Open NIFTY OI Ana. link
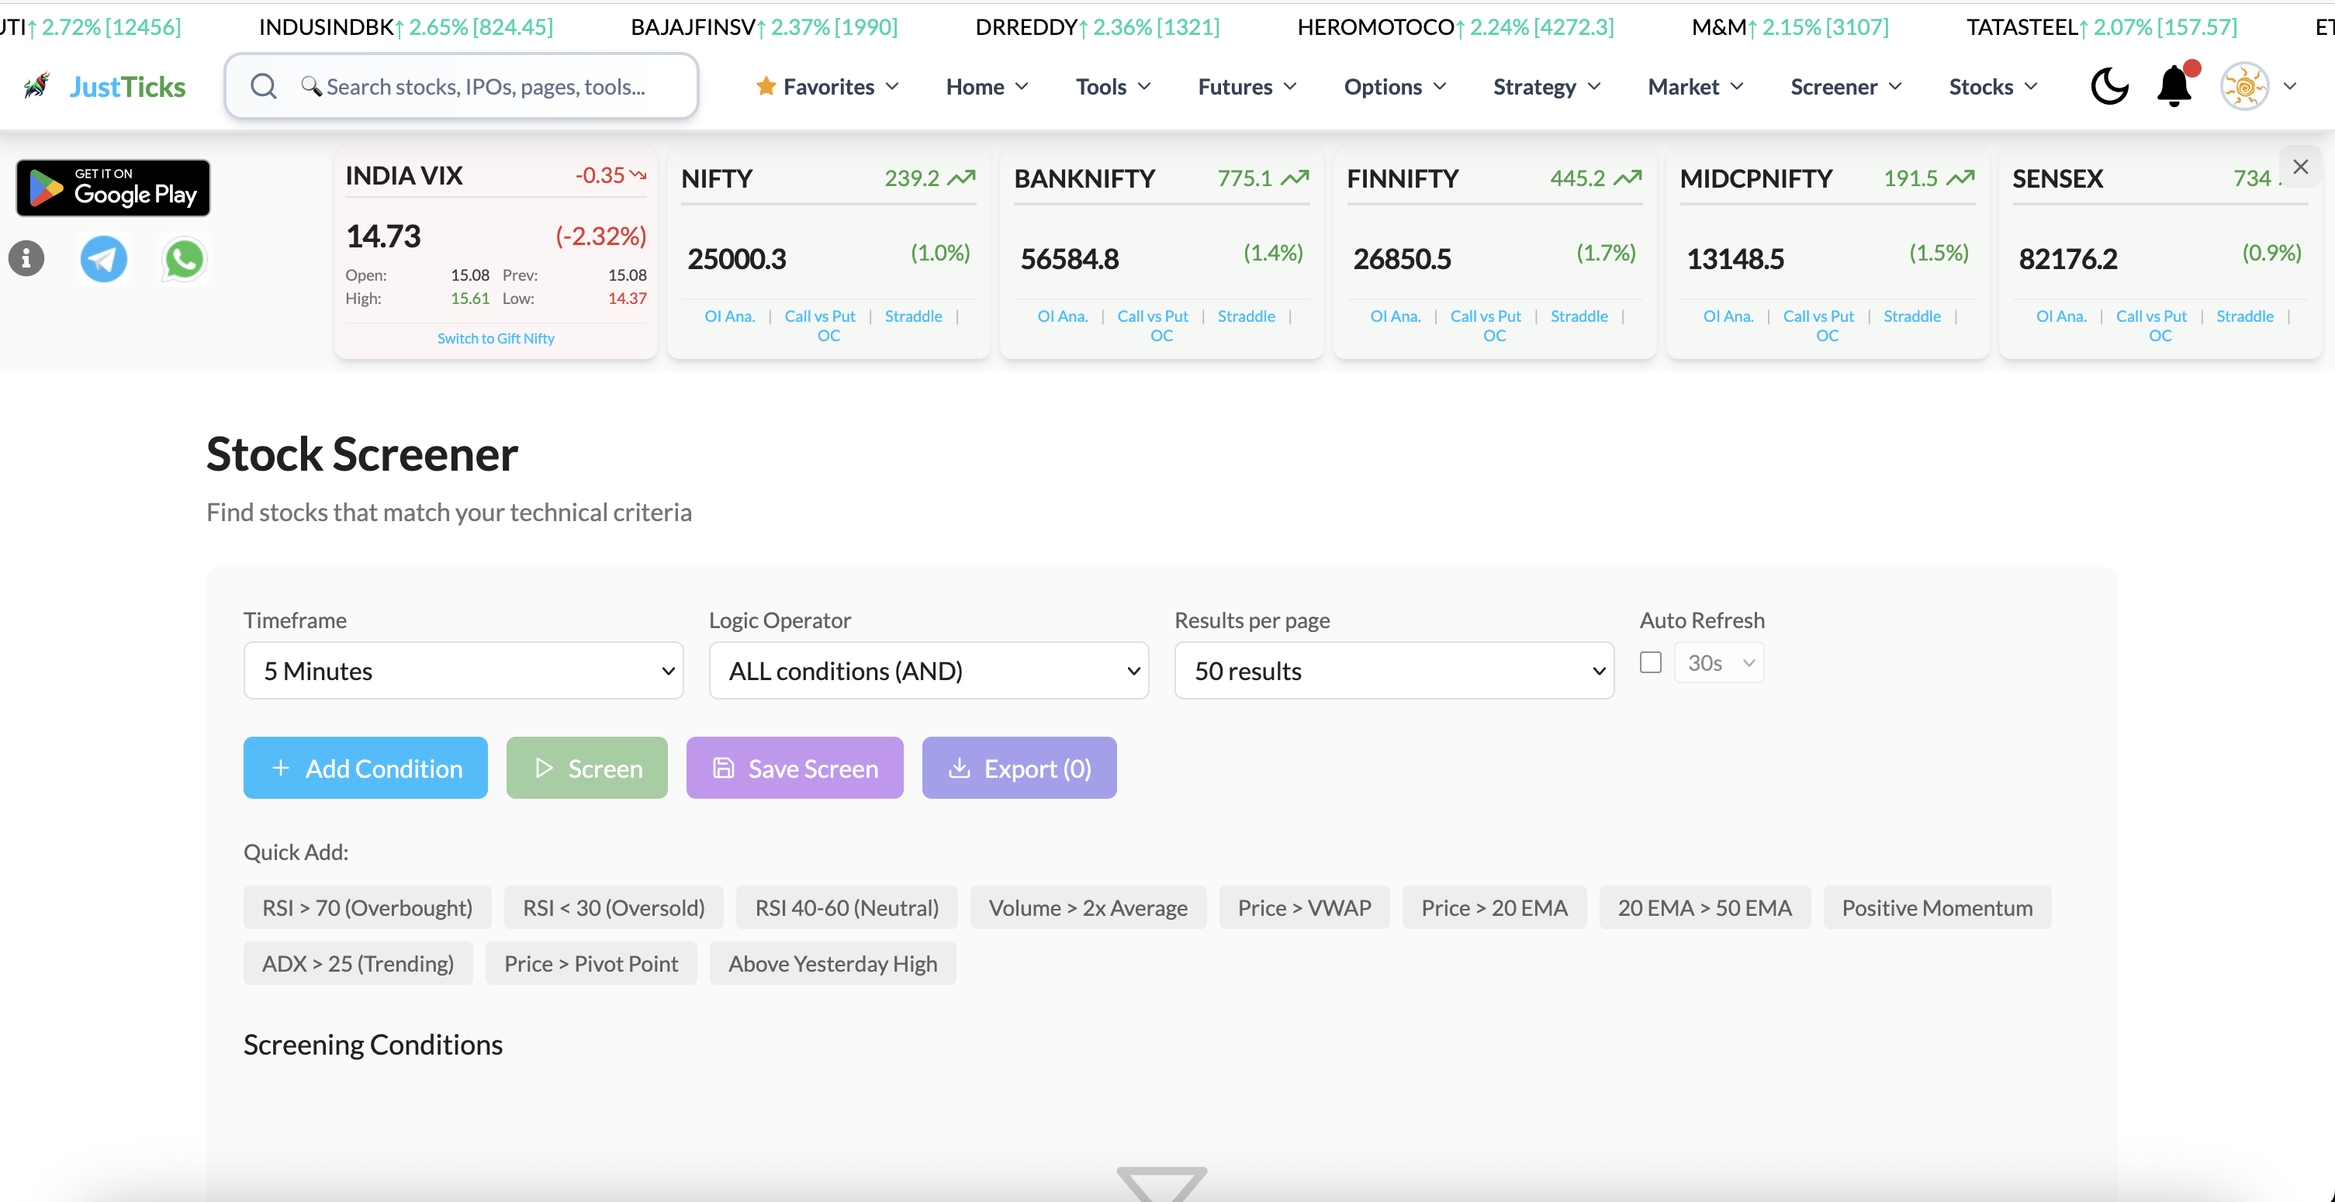The image size is (2335, 1202). [730, 316]
